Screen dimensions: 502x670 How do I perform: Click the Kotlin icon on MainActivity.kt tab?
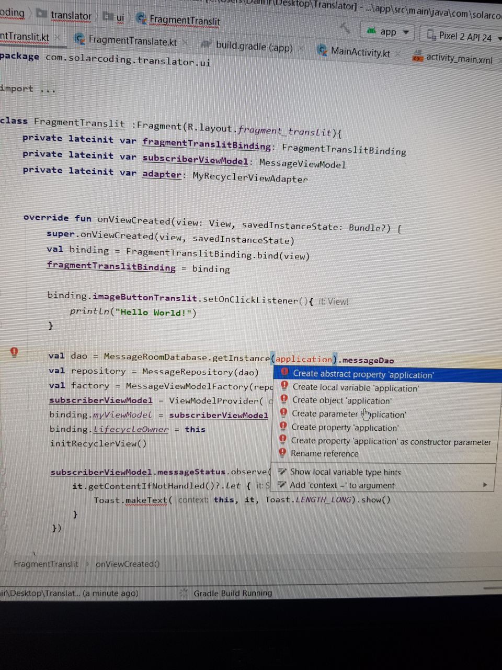pyautogui.click(x=323, y=50)
